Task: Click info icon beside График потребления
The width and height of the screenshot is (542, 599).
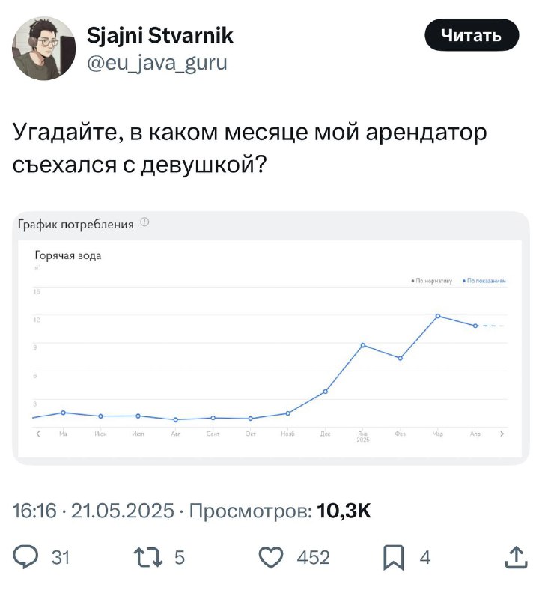Action: 144,222
